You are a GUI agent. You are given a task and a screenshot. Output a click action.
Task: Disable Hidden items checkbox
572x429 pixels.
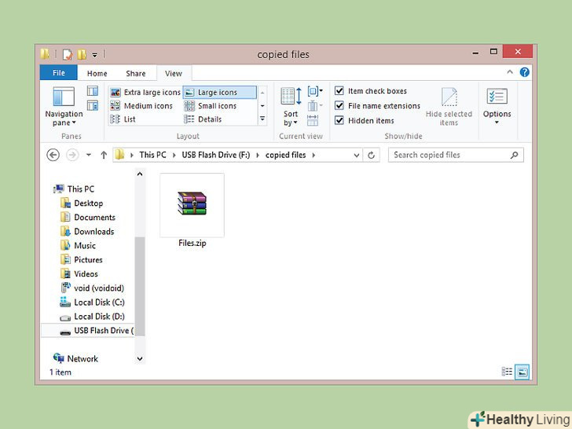pos(339,120)
